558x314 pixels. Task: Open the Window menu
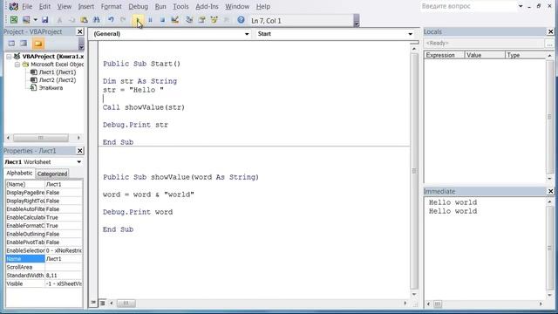pos(237,6)
